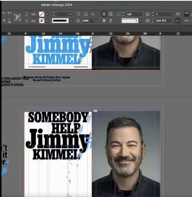Image resolution: width=192 pixels, height=197 pixels.
Task: Expand the fill swatch options arrow
Action: (x=47, y=14)
